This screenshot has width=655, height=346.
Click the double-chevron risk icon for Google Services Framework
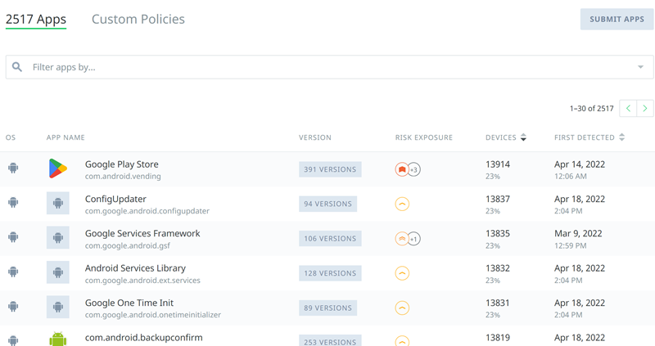(x=402, y=239)
